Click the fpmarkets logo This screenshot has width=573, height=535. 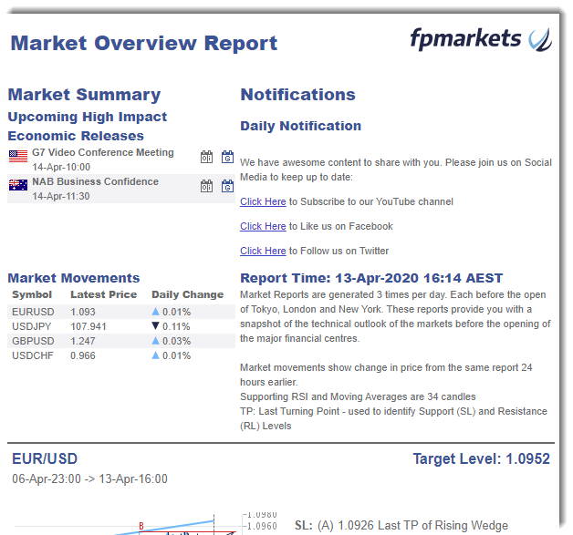pos(480,39)
